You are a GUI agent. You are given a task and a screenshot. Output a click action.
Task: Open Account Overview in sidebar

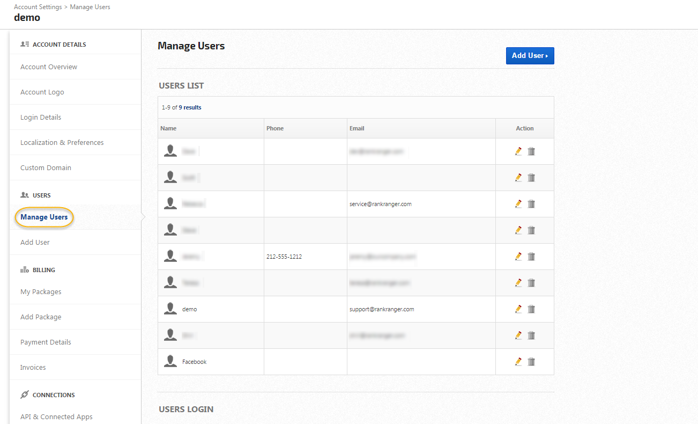point(49,67)
